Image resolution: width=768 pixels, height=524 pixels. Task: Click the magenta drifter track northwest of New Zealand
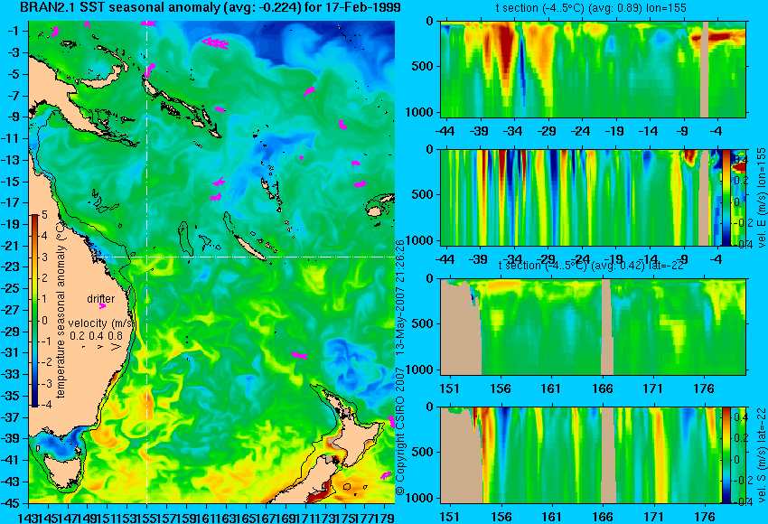click(x=299, y=355)
